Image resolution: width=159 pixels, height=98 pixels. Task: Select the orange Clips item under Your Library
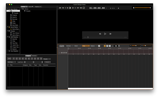pos(13,21)
